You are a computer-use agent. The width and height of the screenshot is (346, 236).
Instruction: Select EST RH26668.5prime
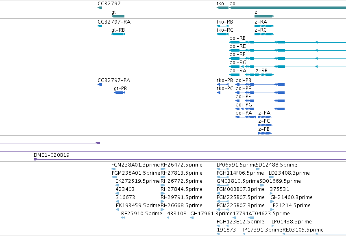click(x=163, y=210)
